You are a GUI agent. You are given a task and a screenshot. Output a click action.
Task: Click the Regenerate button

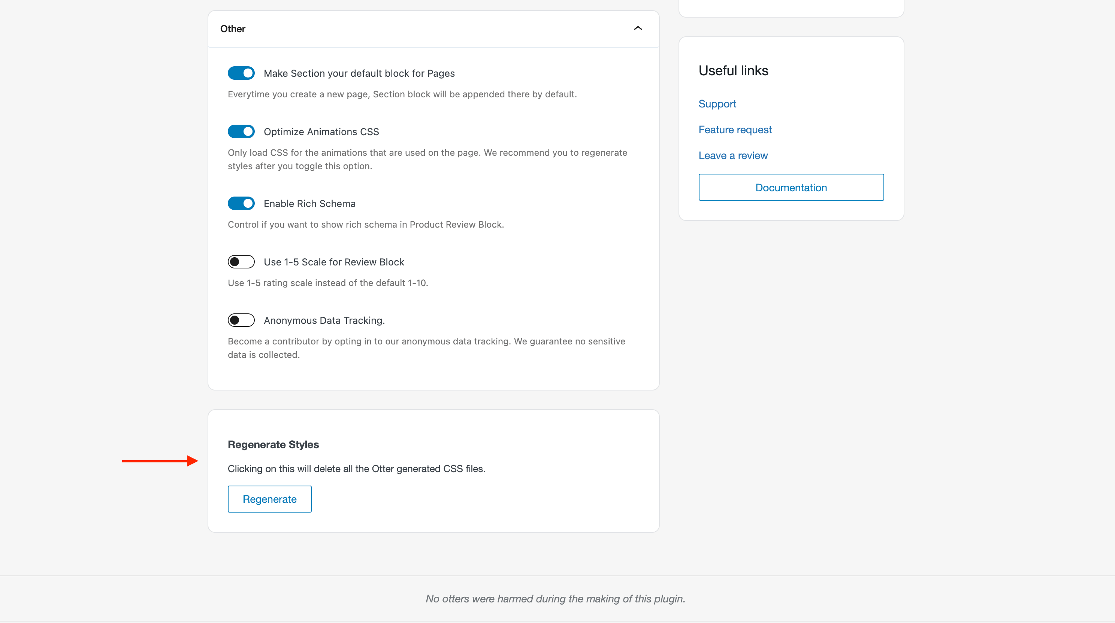coord(269,499)
